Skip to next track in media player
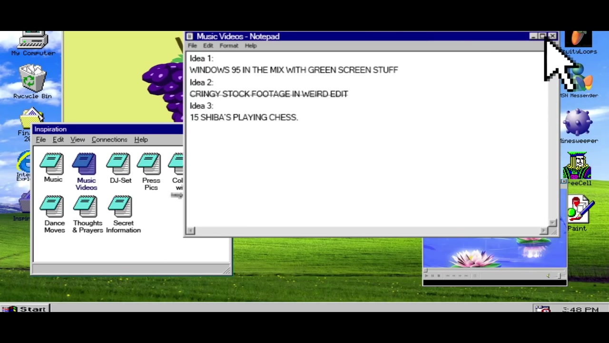The height and width of the screenshot is (343, 609). (x=466, y=276)
